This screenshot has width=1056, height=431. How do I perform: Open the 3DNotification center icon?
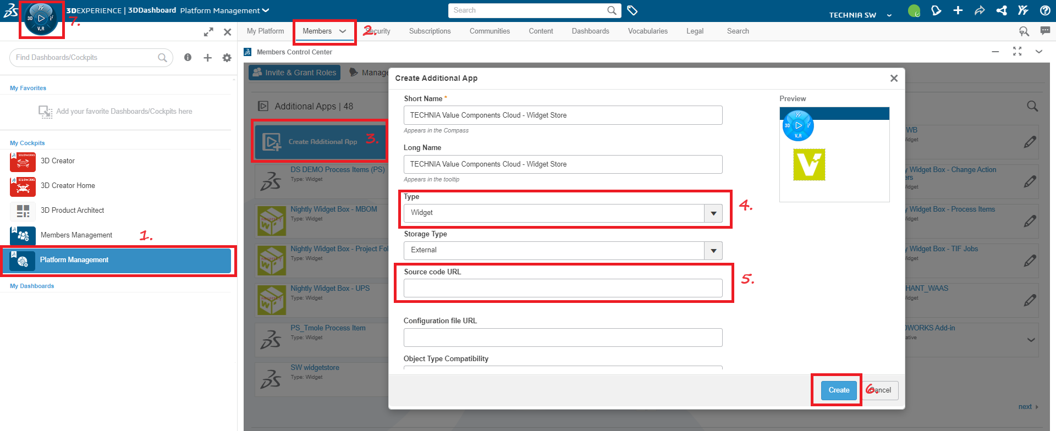click(936, 10)
